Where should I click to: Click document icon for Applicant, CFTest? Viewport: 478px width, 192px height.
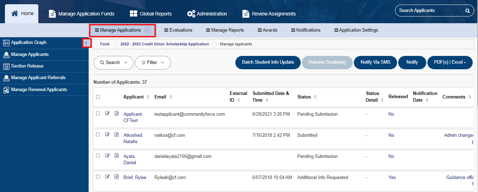[116, 114]
